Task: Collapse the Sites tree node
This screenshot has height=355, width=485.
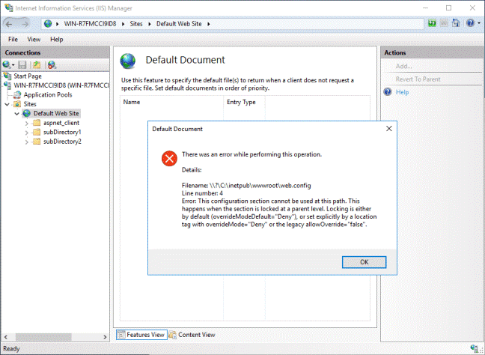Action: (7, 104)
